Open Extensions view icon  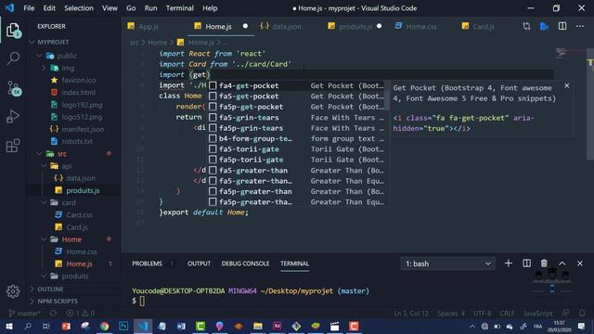[x=13, y=146]
